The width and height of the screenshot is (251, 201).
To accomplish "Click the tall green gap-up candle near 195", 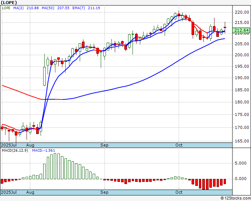I will point(44,76).
